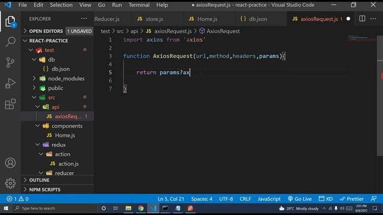Change line endings via CRLF
383x215 pixels.
(245, 199)
